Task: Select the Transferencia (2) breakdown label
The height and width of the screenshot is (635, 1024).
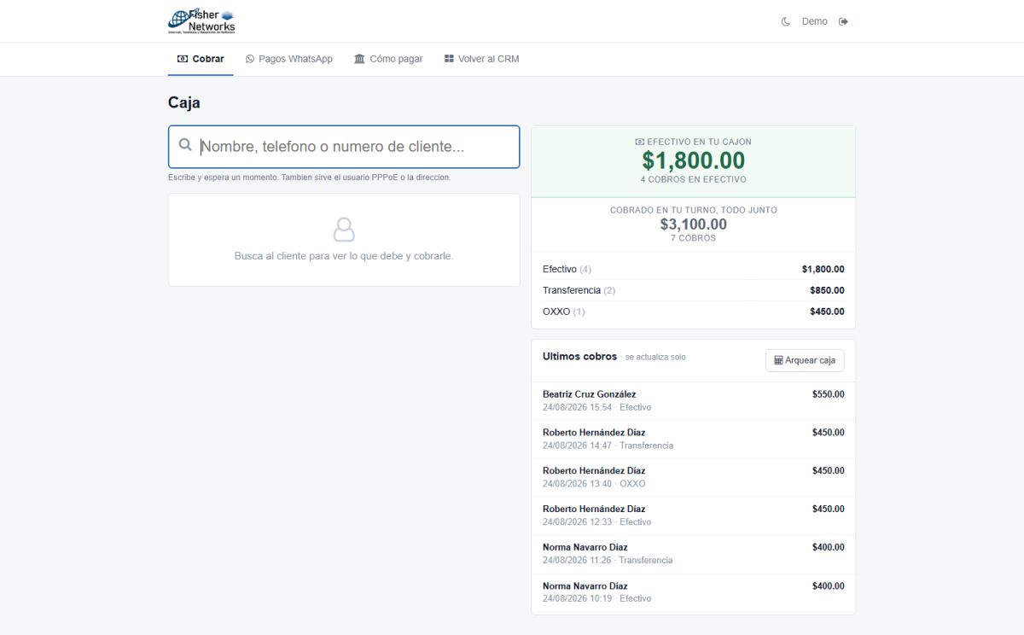Action: tap(579, 290)
